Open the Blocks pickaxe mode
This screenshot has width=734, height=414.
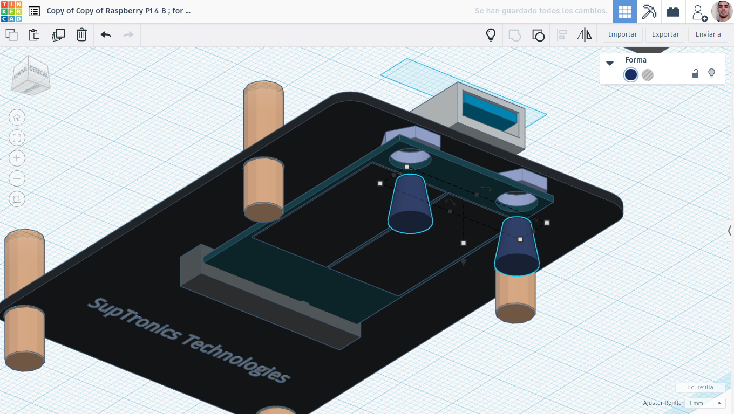[649, 11]
